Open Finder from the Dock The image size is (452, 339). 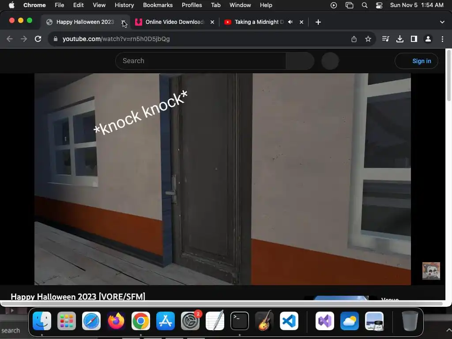click(42, 321)
